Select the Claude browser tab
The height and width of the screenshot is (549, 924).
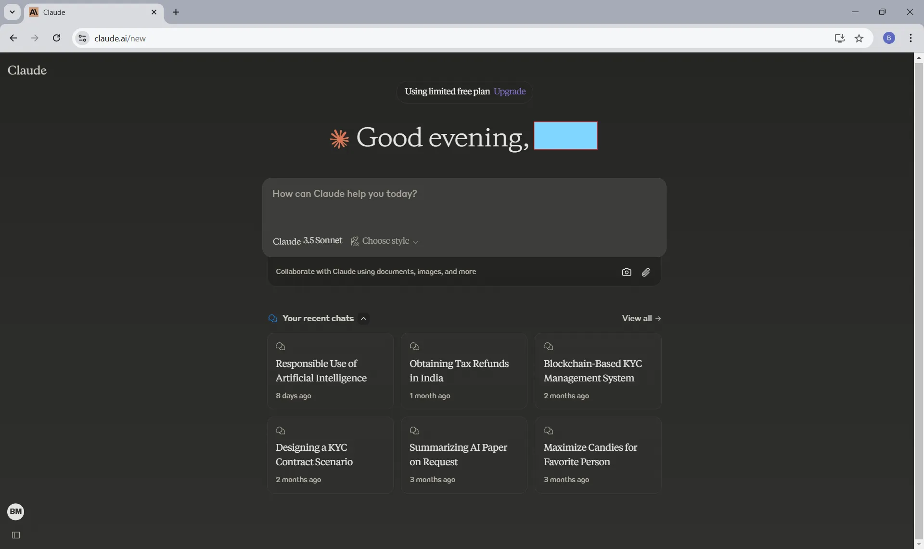94,12
